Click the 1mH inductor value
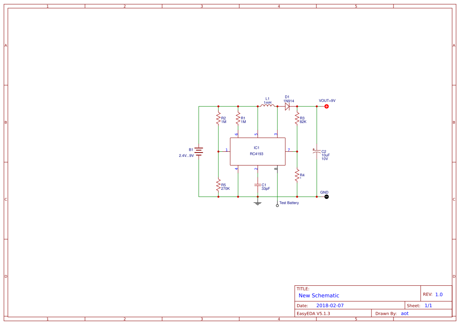Viewport: 460px width, 325px height. click(268, 103)
